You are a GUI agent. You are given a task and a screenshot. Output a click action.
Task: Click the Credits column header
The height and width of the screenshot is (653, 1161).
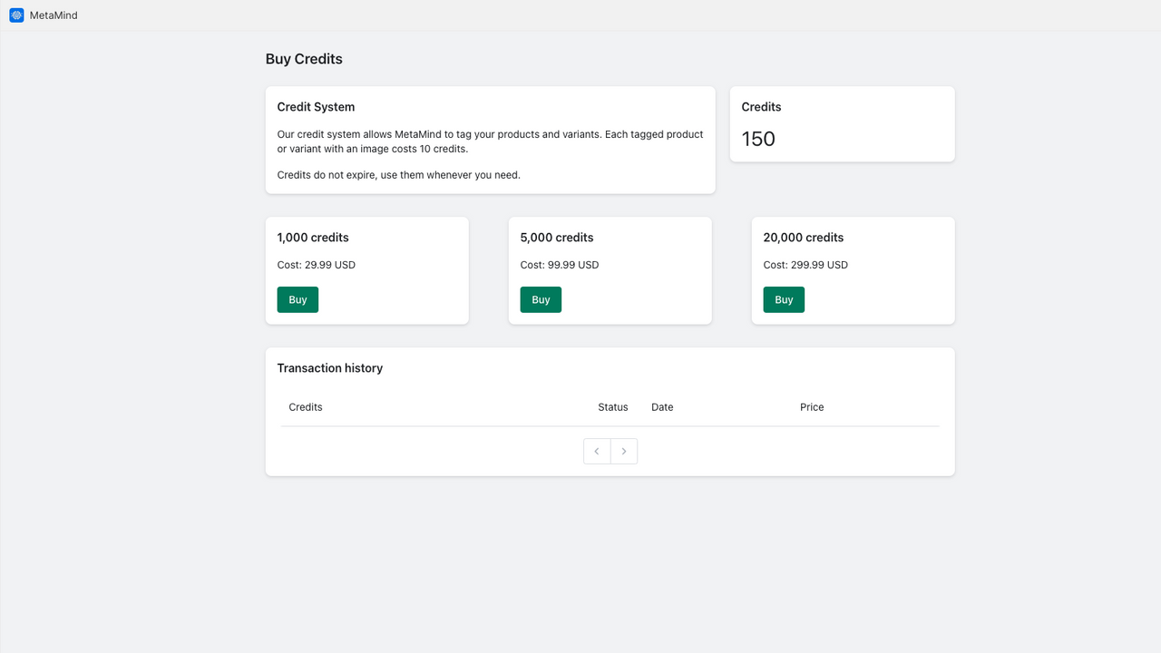pyautogui.click(x=305, y=407)
